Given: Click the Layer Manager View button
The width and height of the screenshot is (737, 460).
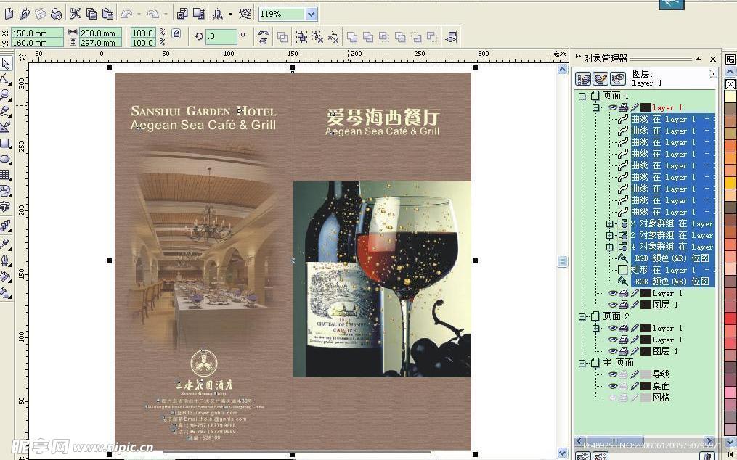Looking at the screenshot, I should click(x=618, y=78).
